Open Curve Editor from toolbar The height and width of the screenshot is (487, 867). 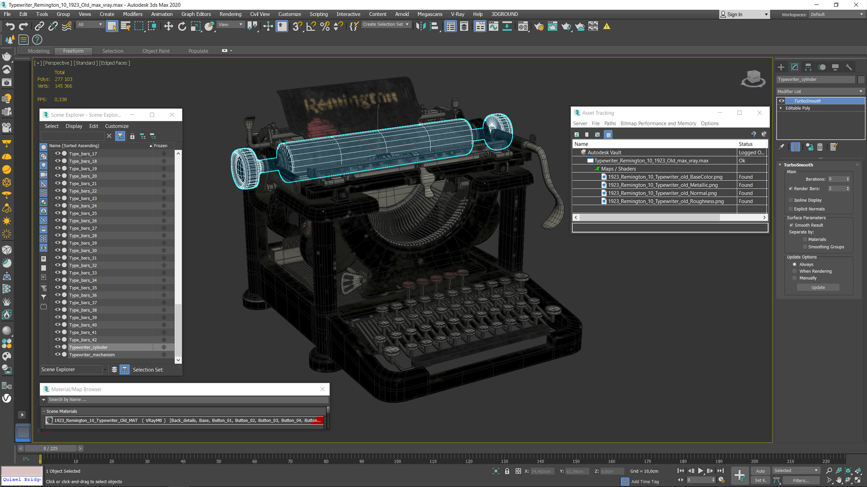pos(494,27)
